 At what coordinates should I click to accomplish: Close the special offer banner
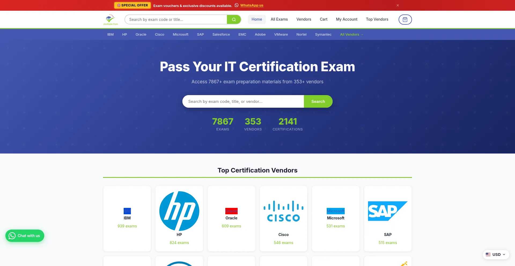(x=398, y=5)
